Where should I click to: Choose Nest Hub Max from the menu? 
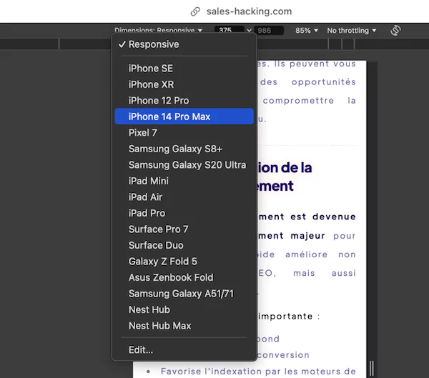pos(184,326)
